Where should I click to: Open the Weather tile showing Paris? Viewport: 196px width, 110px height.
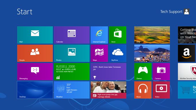coord(72,90)
